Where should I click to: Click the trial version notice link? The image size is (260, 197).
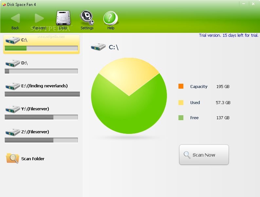click(x=229, y=35)
